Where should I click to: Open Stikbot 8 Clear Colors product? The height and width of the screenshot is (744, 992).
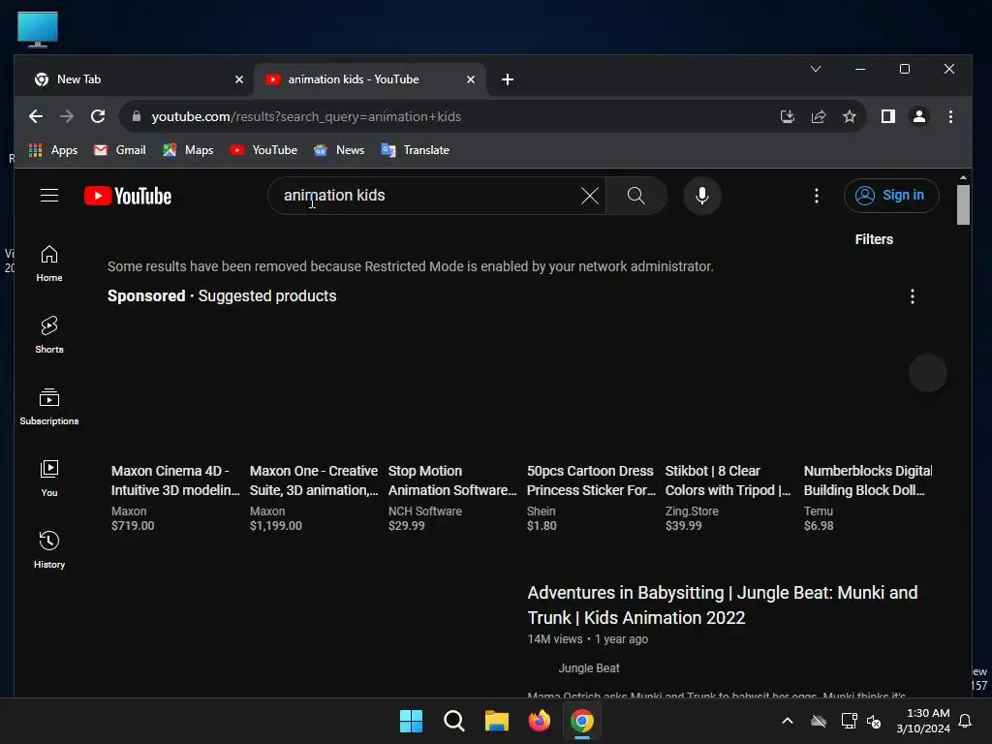point(728,480)
